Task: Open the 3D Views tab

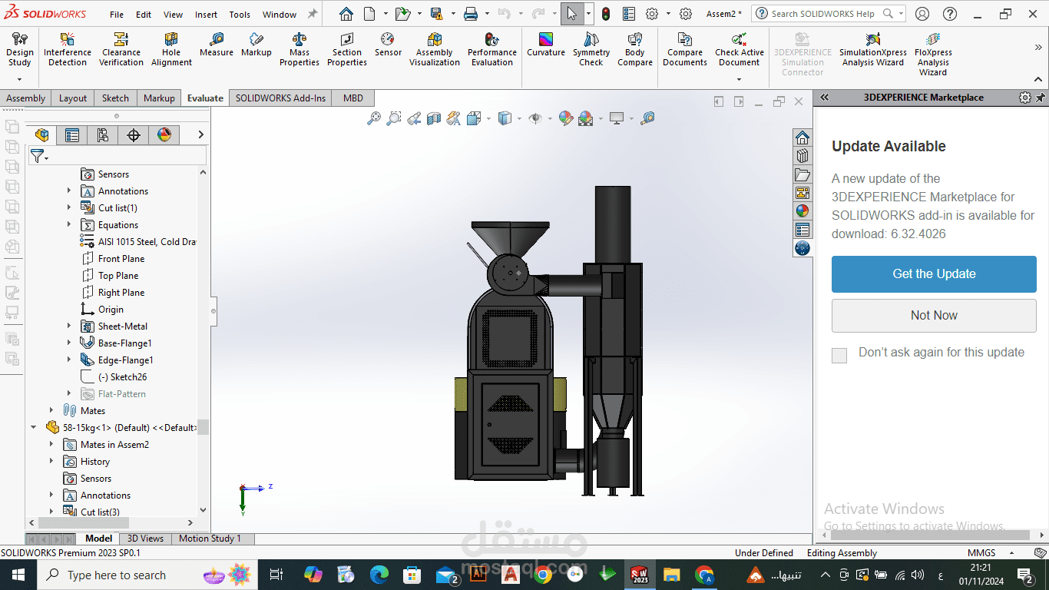Action: coord(145,539)
